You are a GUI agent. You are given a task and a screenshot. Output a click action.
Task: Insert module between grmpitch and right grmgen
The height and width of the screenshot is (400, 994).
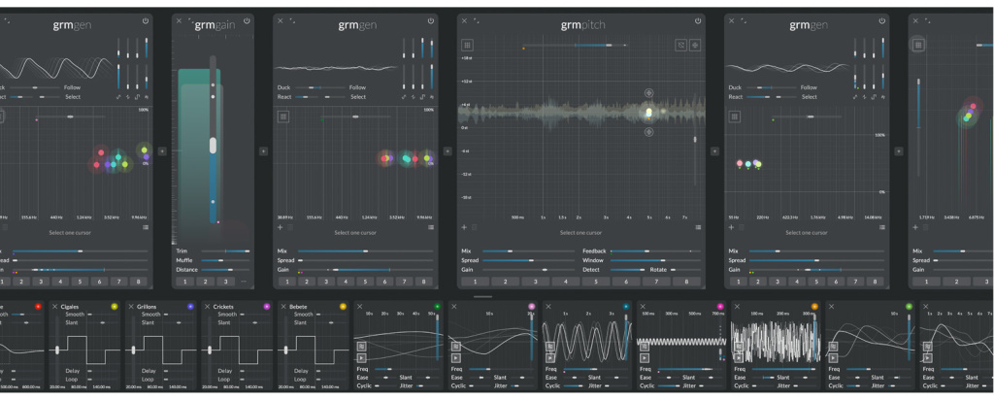[x=714, y=150]
